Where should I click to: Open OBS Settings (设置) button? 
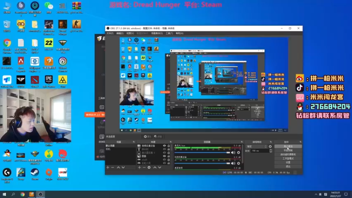tap(288, 162)
